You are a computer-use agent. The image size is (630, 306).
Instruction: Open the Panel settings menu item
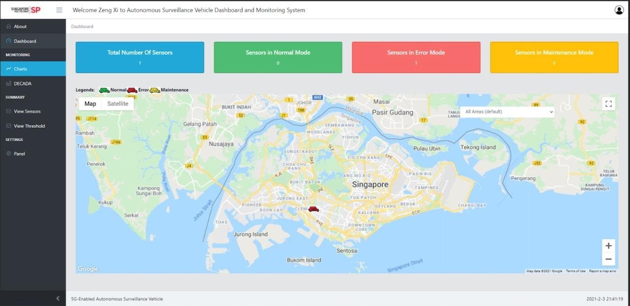(x=33, y=154)
